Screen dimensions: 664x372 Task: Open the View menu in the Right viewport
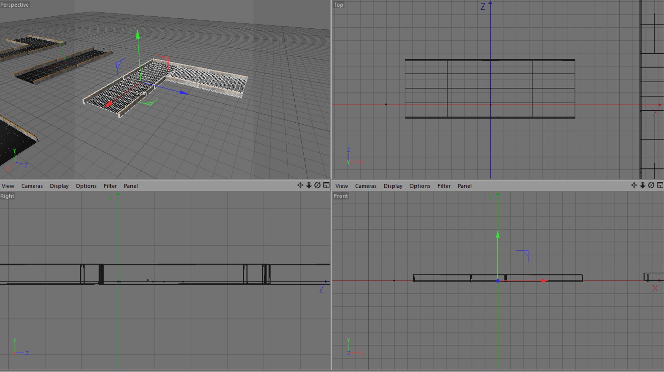pos(8,186)
